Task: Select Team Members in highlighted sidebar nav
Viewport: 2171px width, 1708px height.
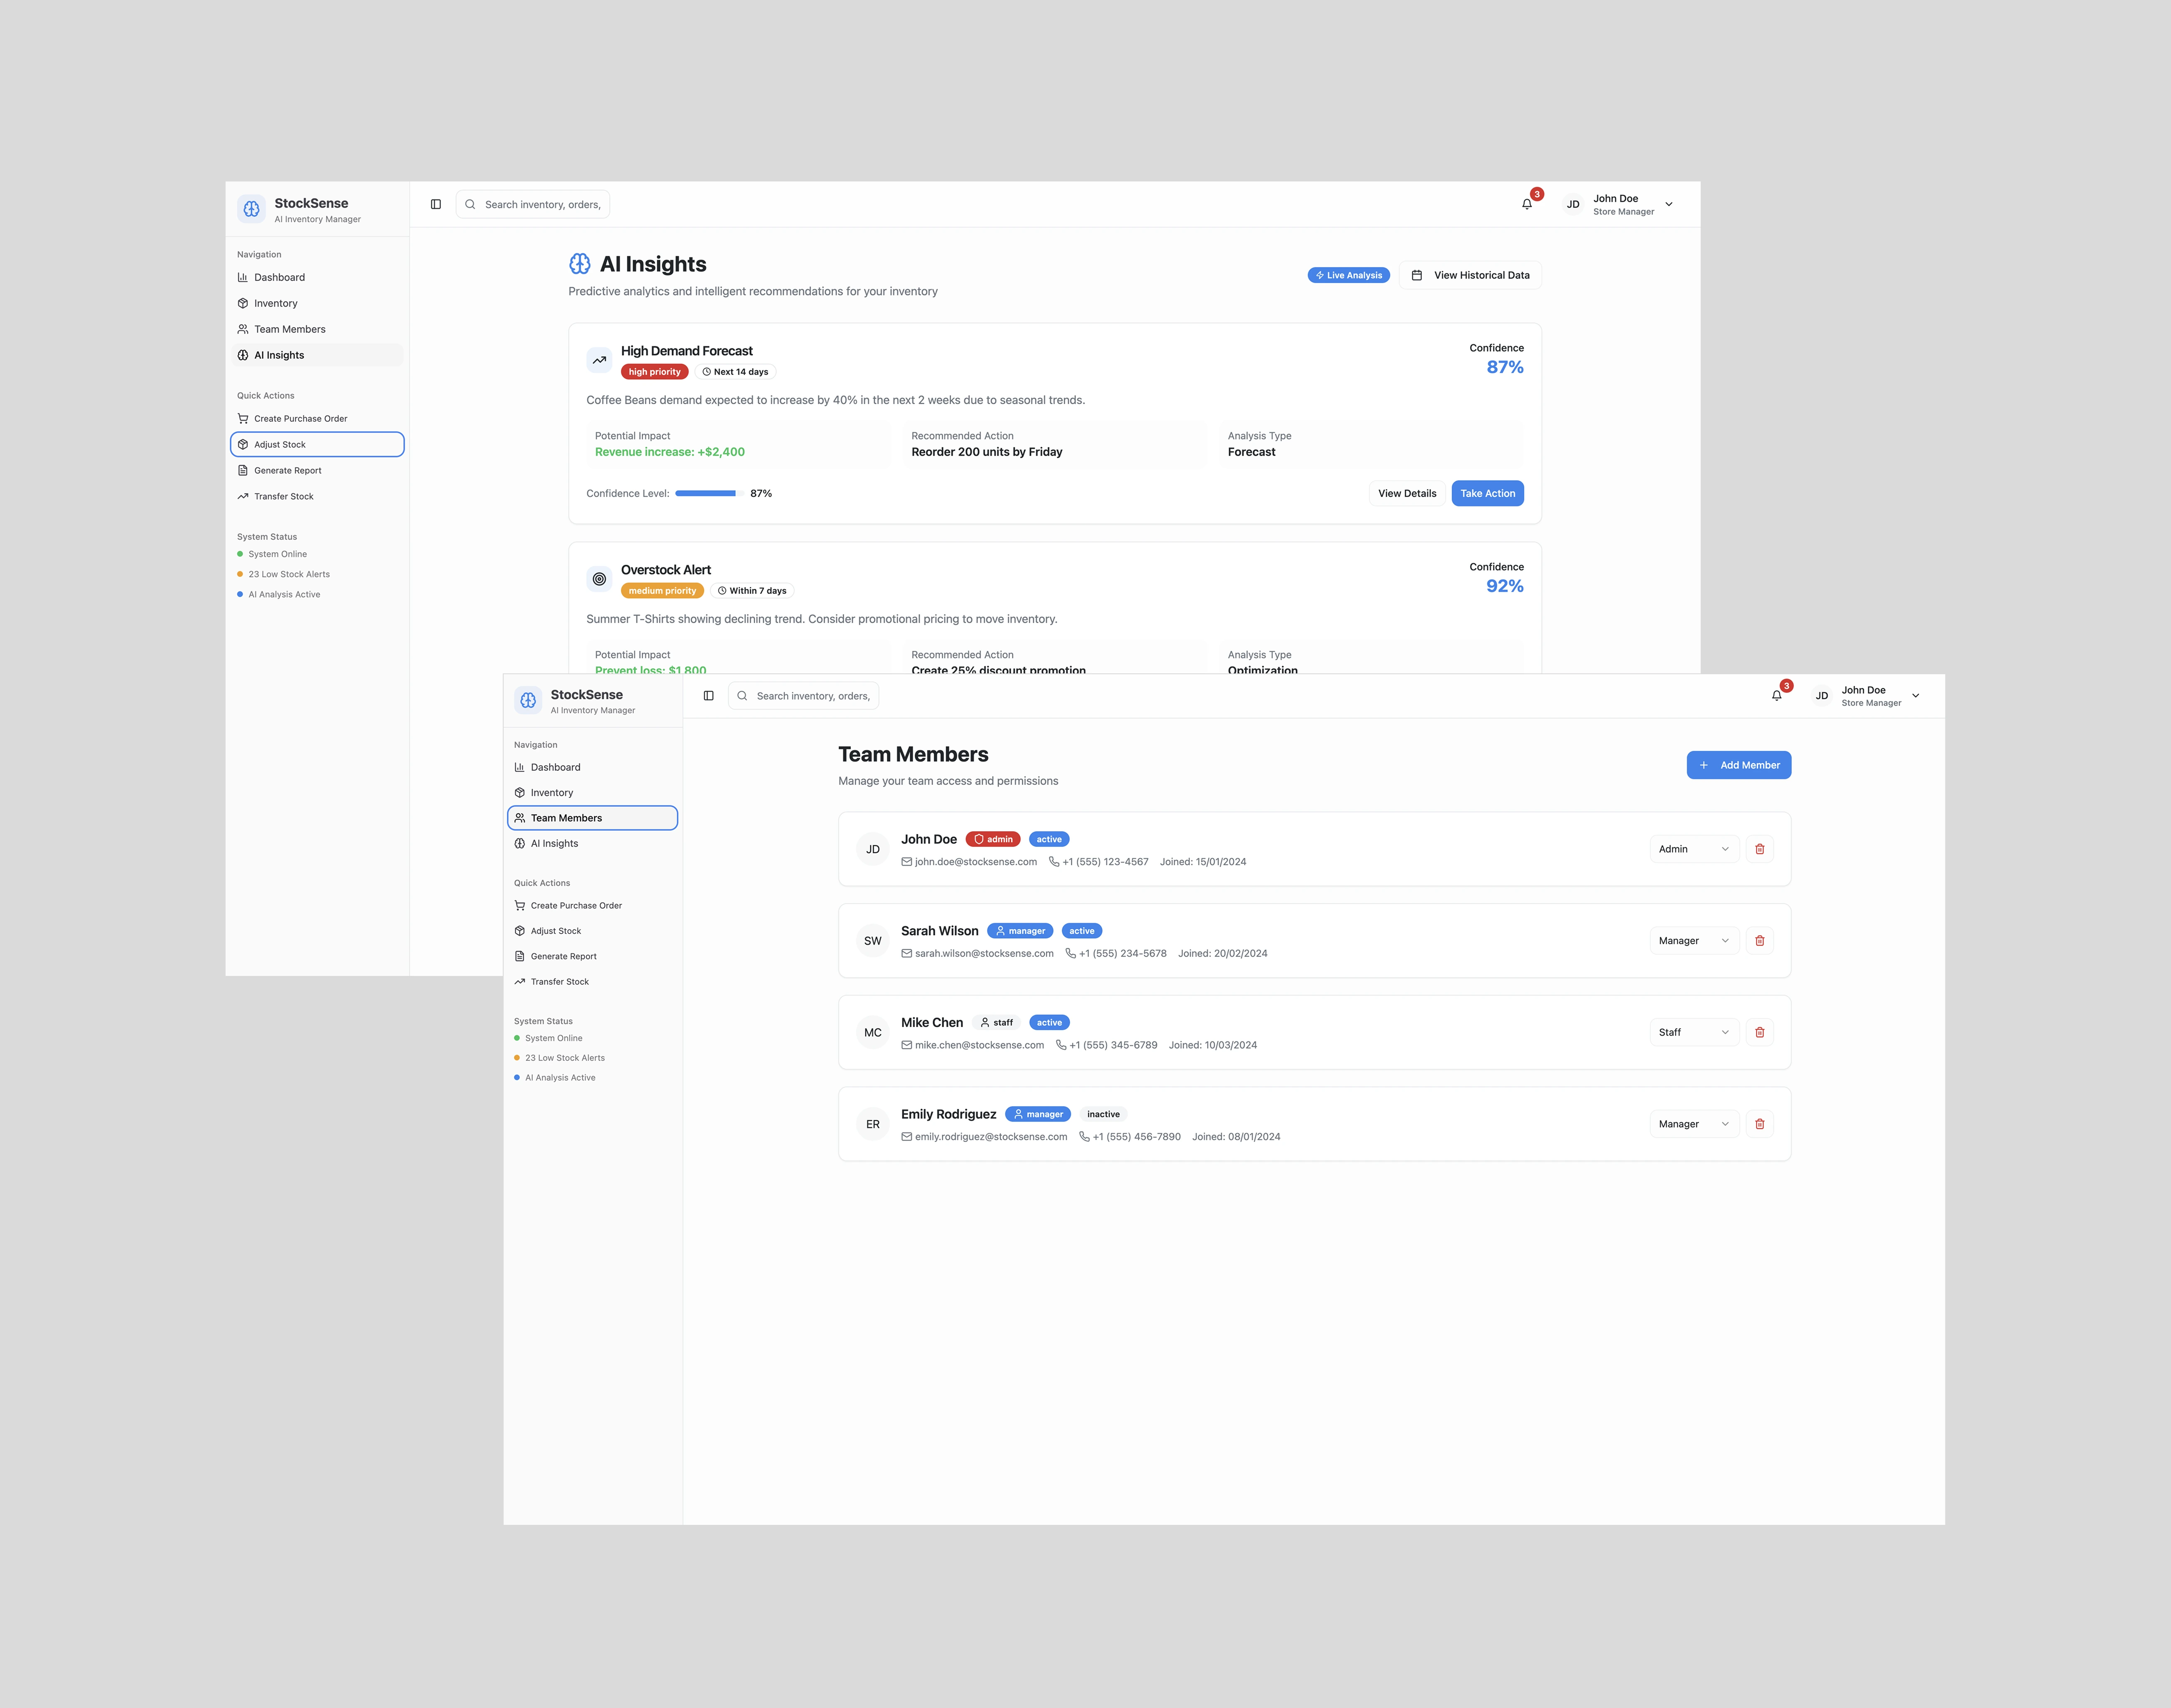Action: [x=592, y=818]
